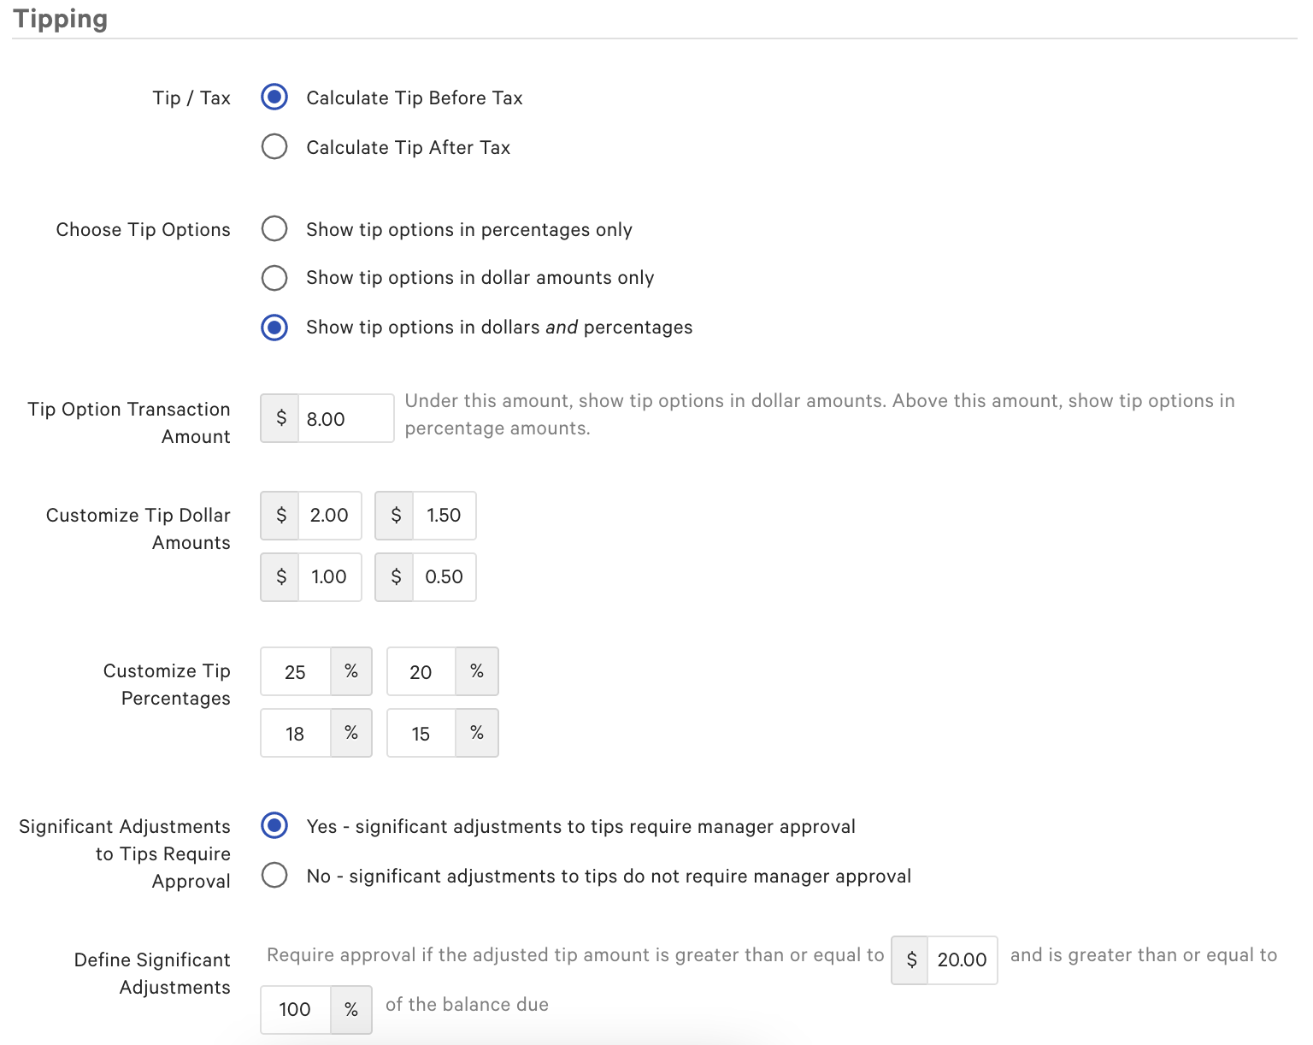This screenshot has height=1045, width=1313.
Task: Select "Show tip options in dollars and percentages"
Action: tap(274, 328)
